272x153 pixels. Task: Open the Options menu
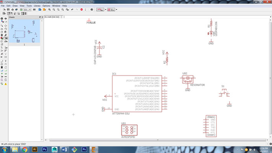[x=46, y=6]
